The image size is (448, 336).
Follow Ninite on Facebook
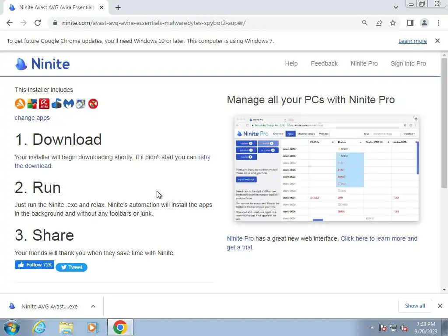tap(35, 265)
